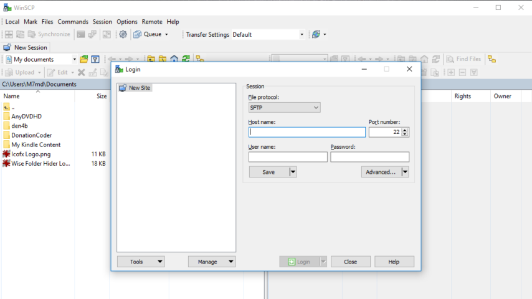Select the den4b folder
Screen dimensions: 532x299
(16, 126)
